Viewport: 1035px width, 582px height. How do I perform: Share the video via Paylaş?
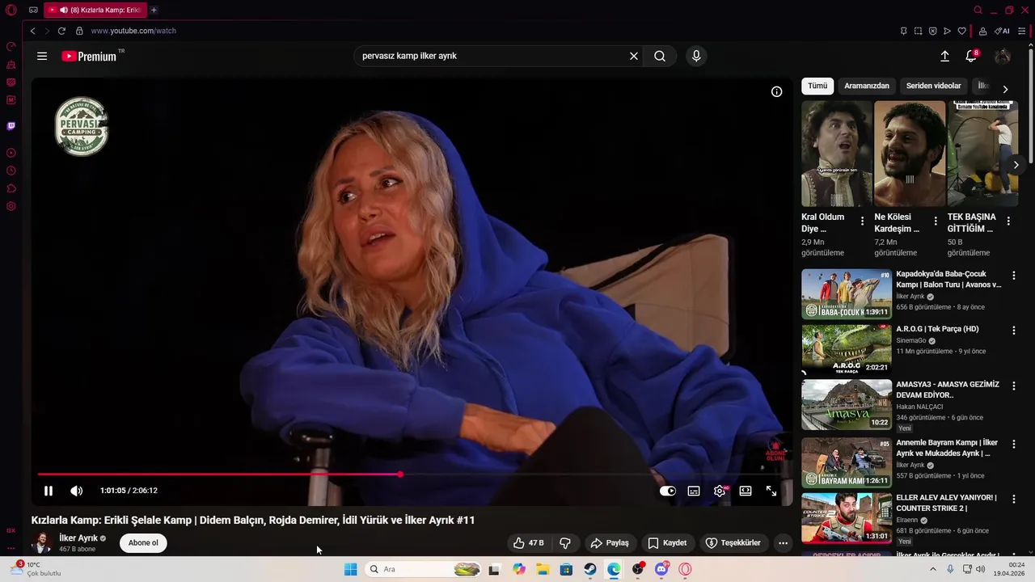610,543
